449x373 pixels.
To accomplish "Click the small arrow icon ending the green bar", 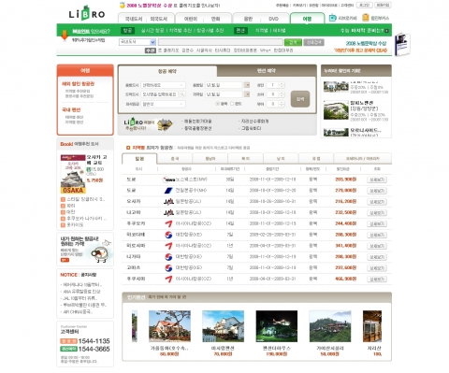I will [386, 31].
